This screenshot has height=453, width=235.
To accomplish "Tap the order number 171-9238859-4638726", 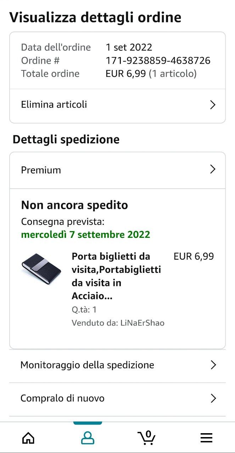I will point(158,61).
